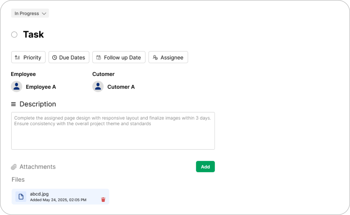
Task: Mark the Task complete via circle toggle
Action: (x=14, y=35)
